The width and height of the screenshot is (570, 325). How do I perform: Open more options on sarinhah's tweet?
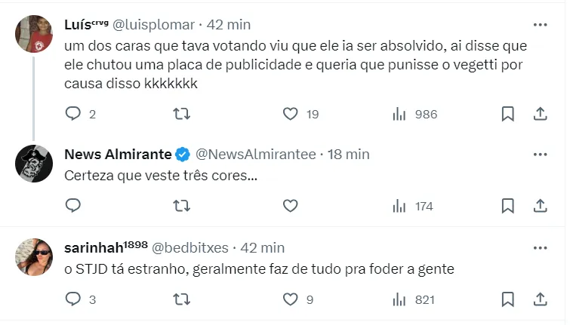coord(540,247)
